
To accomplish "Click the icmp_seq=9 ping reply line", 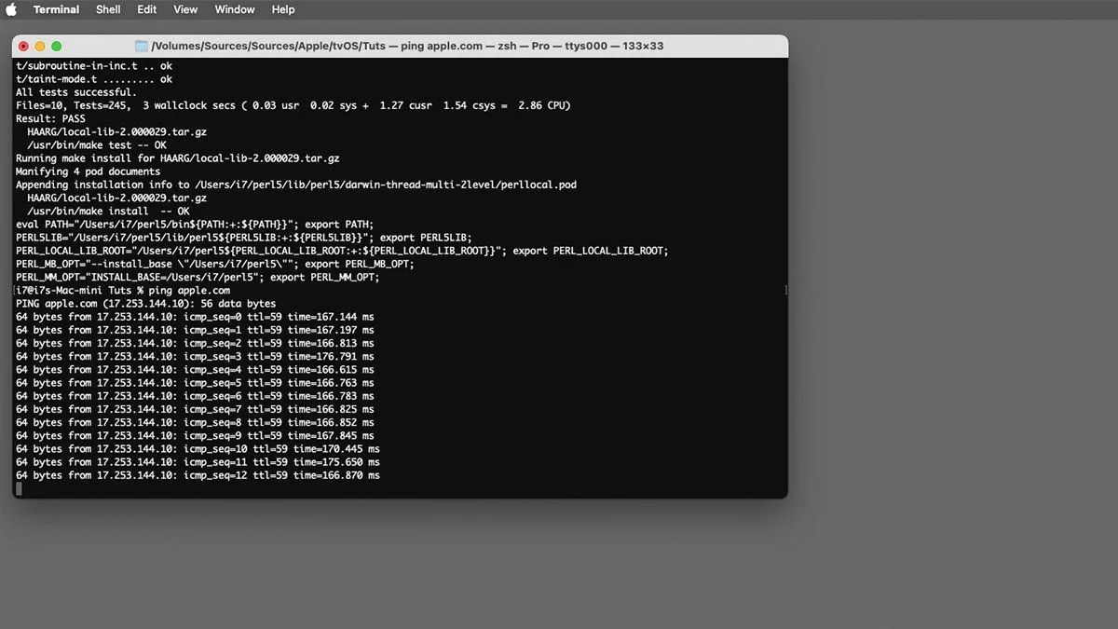I will (x=195, y=435).
